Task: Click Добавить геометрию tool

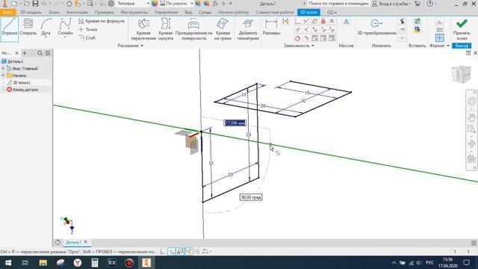Action: tap(248, 29)
